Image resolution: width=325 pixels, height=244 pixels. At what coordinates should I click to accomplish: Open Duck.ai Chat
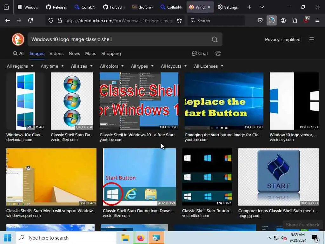(x=200, y=53)
